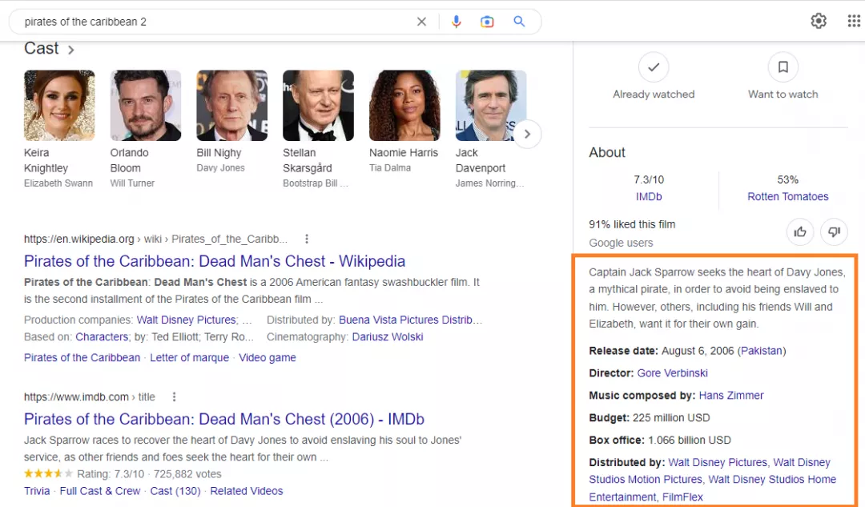
Task: Open Dead Man's Chest (2006) IMDb result
Action: pyautogui.click(x=224, y=419)
